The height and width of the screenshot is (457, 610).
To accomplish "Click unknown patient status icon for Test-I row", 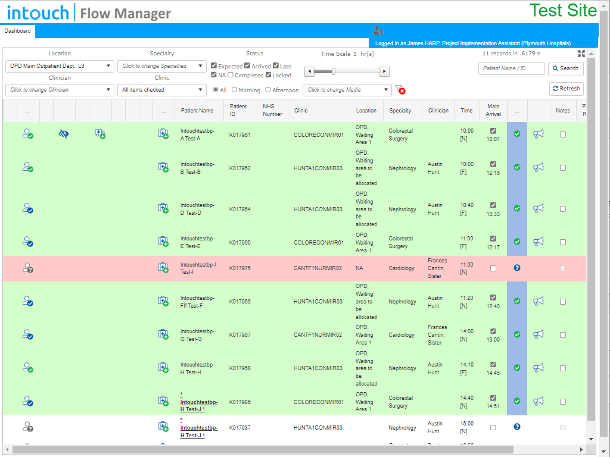I will tap(27, 268).
